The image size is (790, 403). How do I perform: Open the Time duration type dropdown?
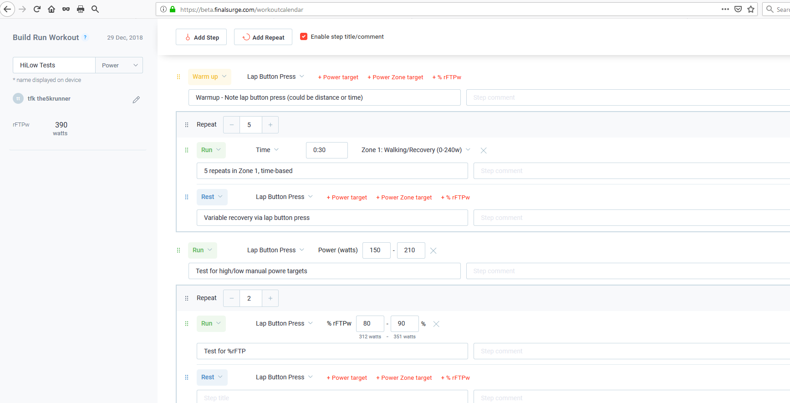point(267,150)
